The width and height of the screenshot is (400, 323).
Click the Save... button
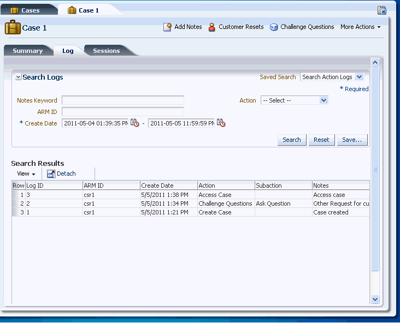pos(352,140)
